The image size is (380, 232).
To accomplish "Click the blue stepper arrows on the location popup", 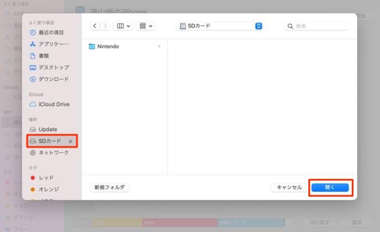I will tap(259, 26).
